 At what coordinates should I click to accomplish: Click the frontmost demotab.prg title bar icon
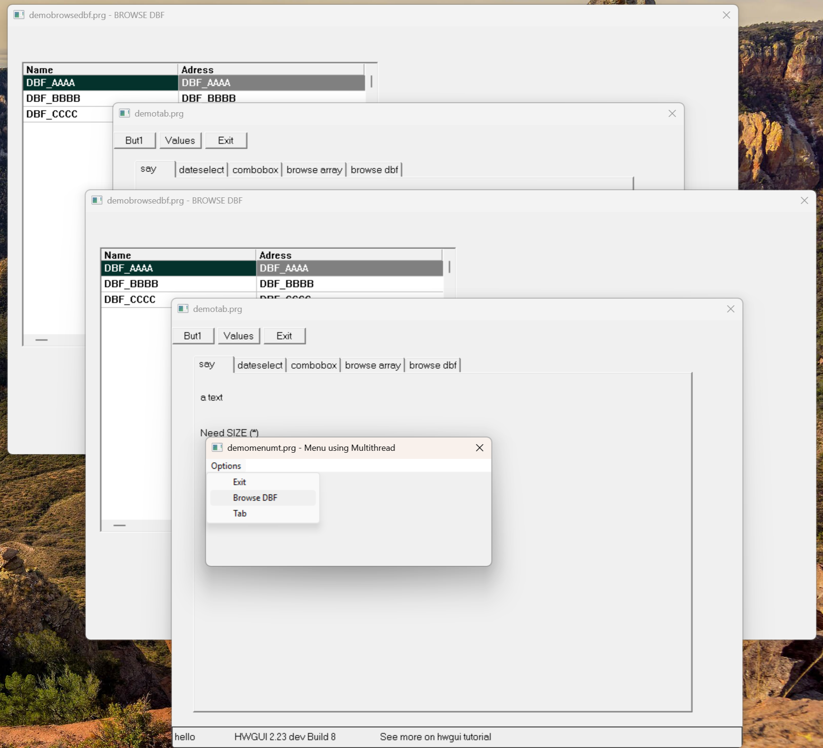click(183, 309)
